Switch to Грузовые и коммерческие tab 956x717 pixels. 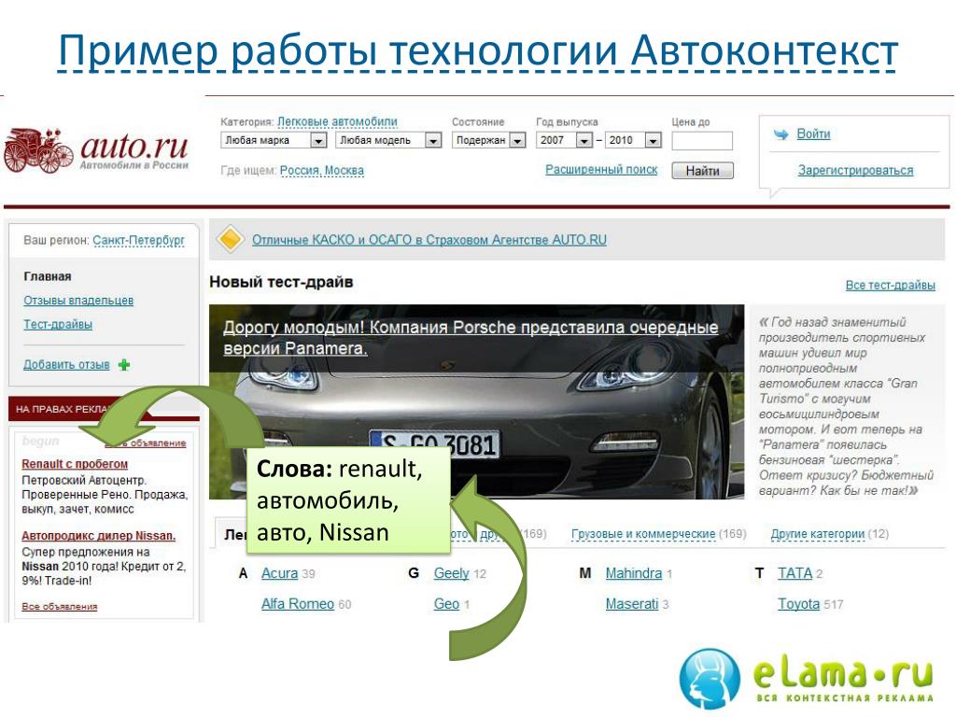(x=642, y=534)
